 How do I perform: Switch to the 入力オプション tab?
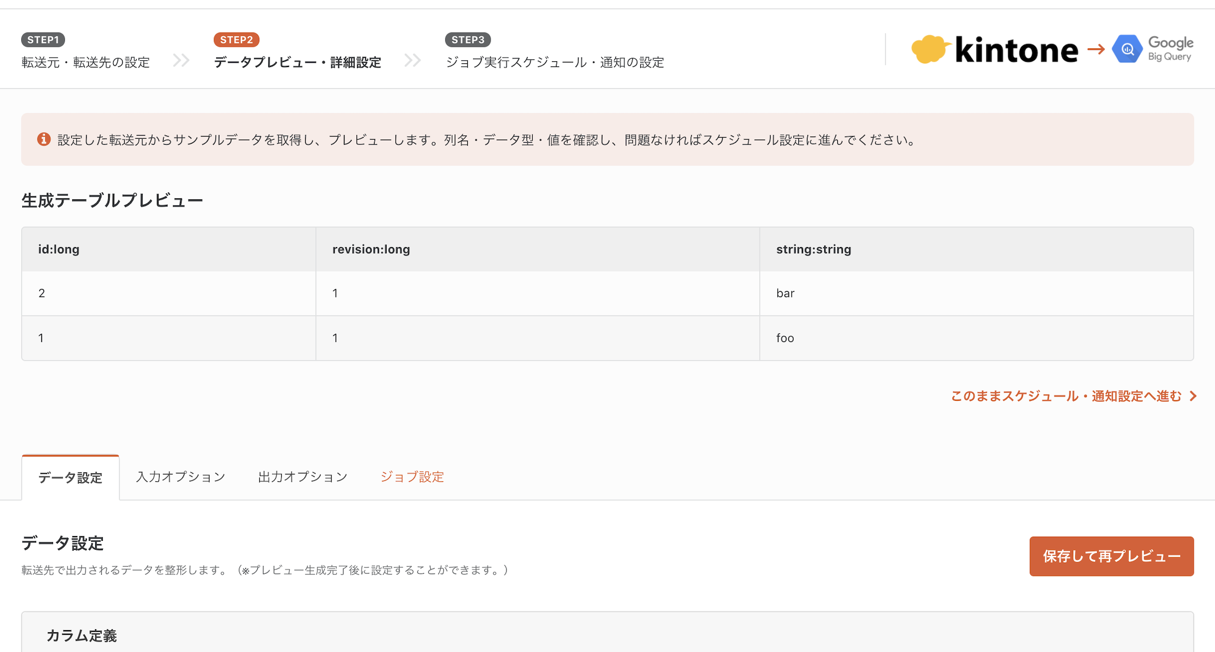pos(180,477)
